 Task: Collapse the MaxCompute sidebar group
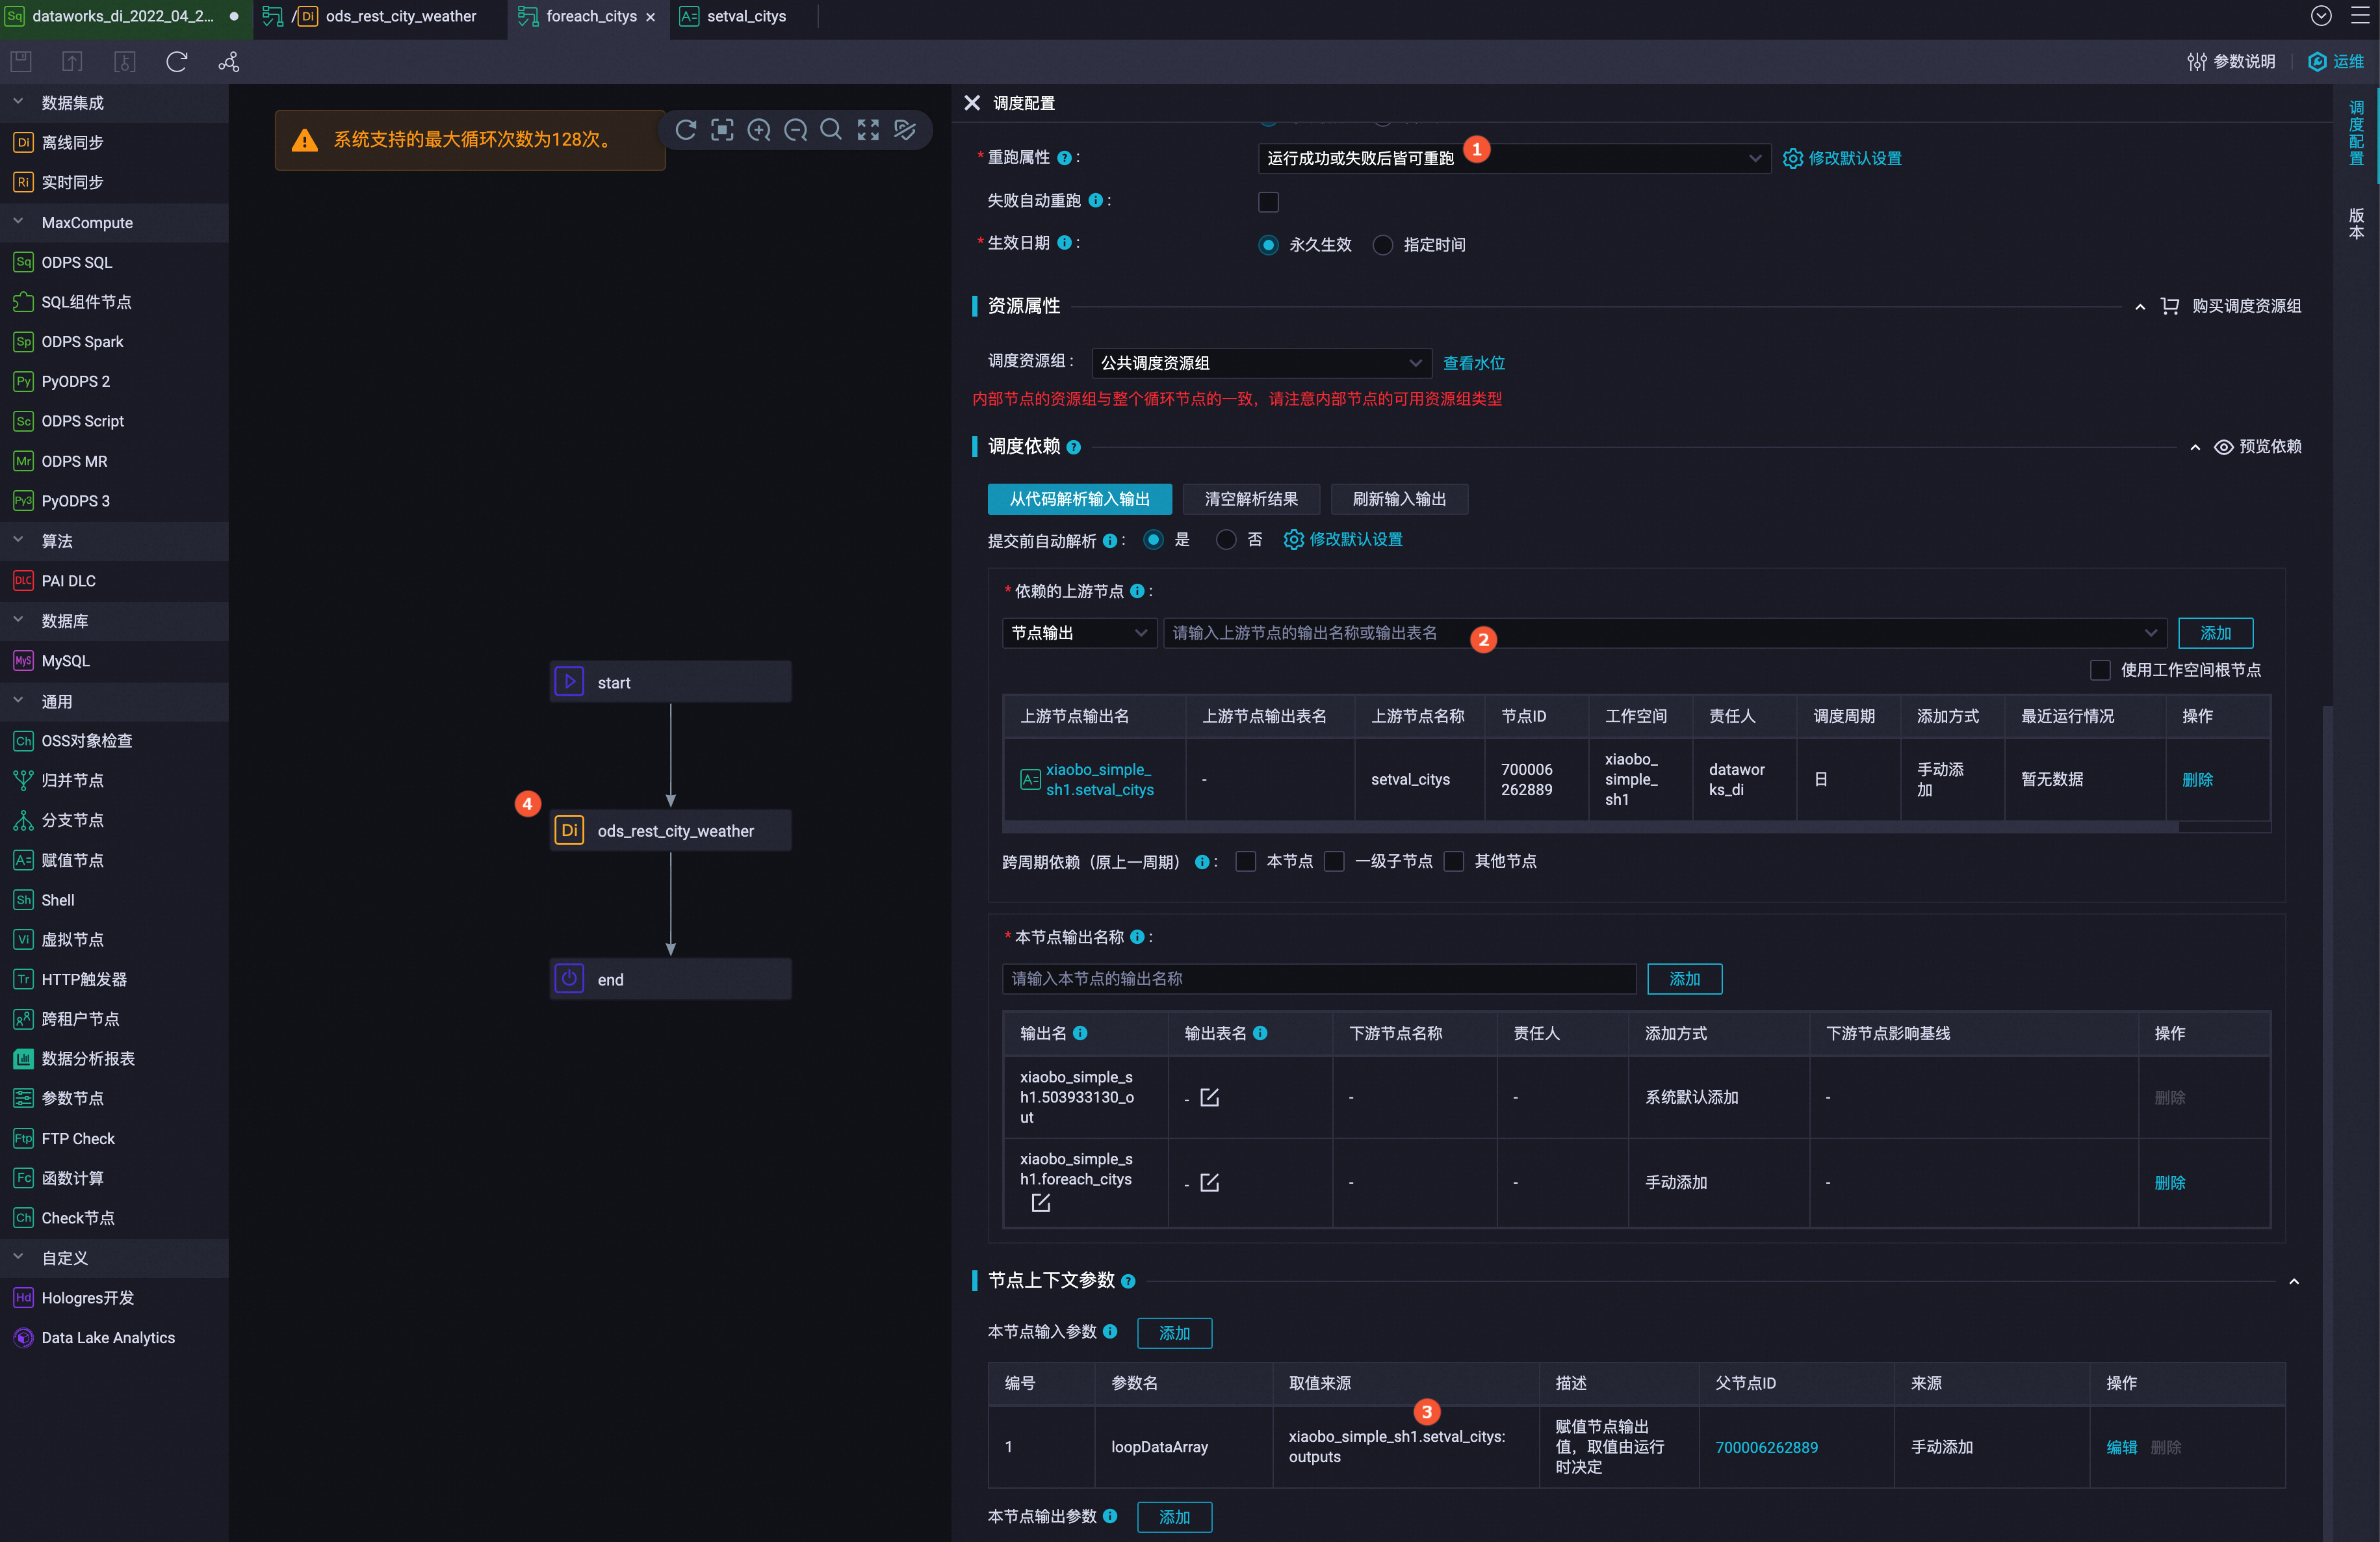pyautogui.click(x=18, y=222)
